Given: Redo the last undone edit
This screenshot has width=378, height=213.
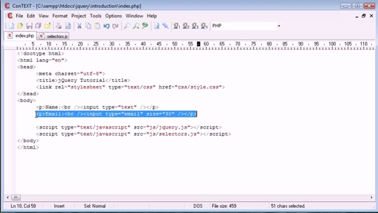Looking at the screenshot, I should click(x=115, y=26).
